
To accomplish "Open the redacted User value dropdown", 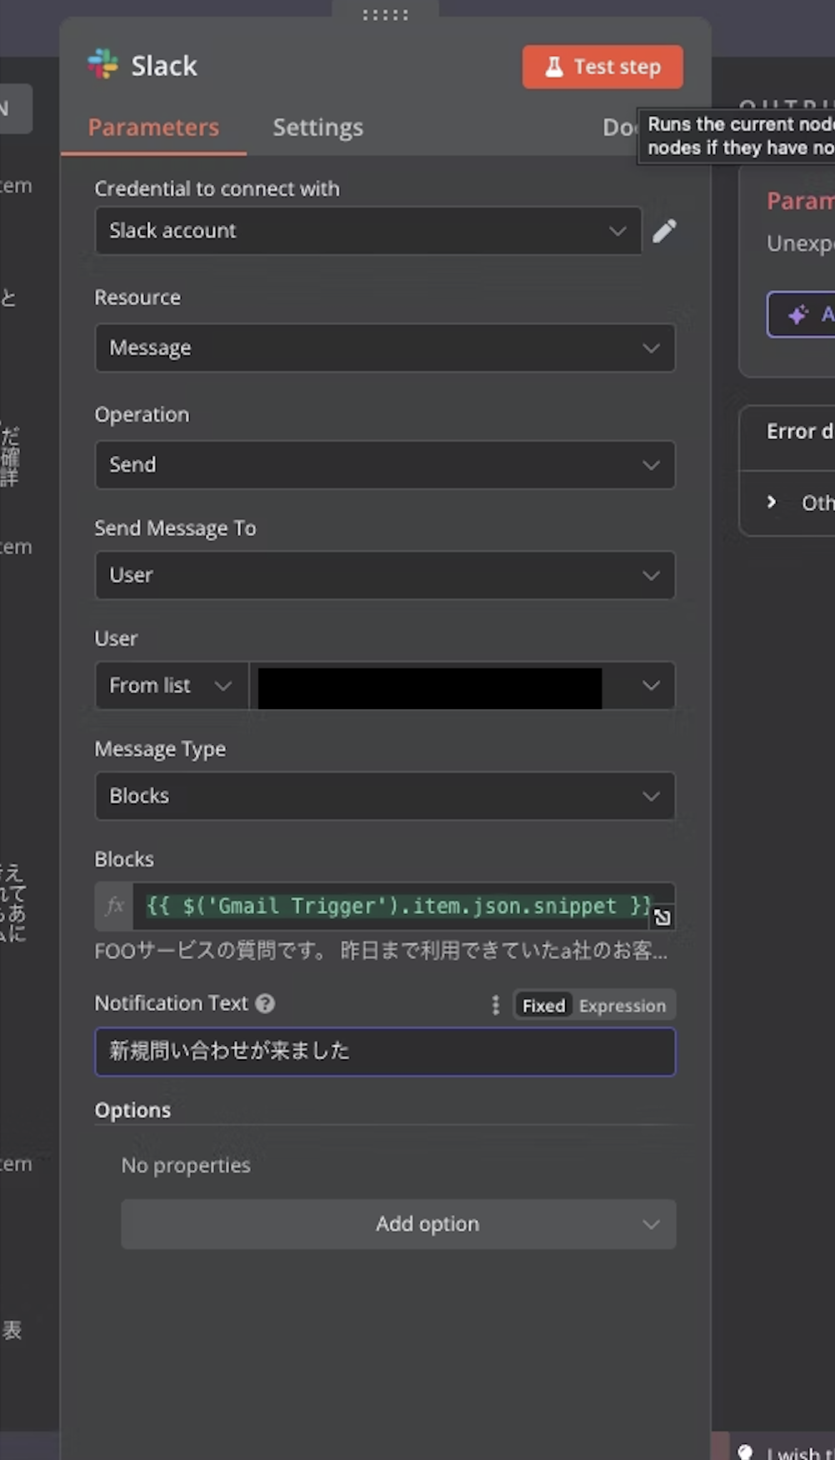I will point(462,685).
